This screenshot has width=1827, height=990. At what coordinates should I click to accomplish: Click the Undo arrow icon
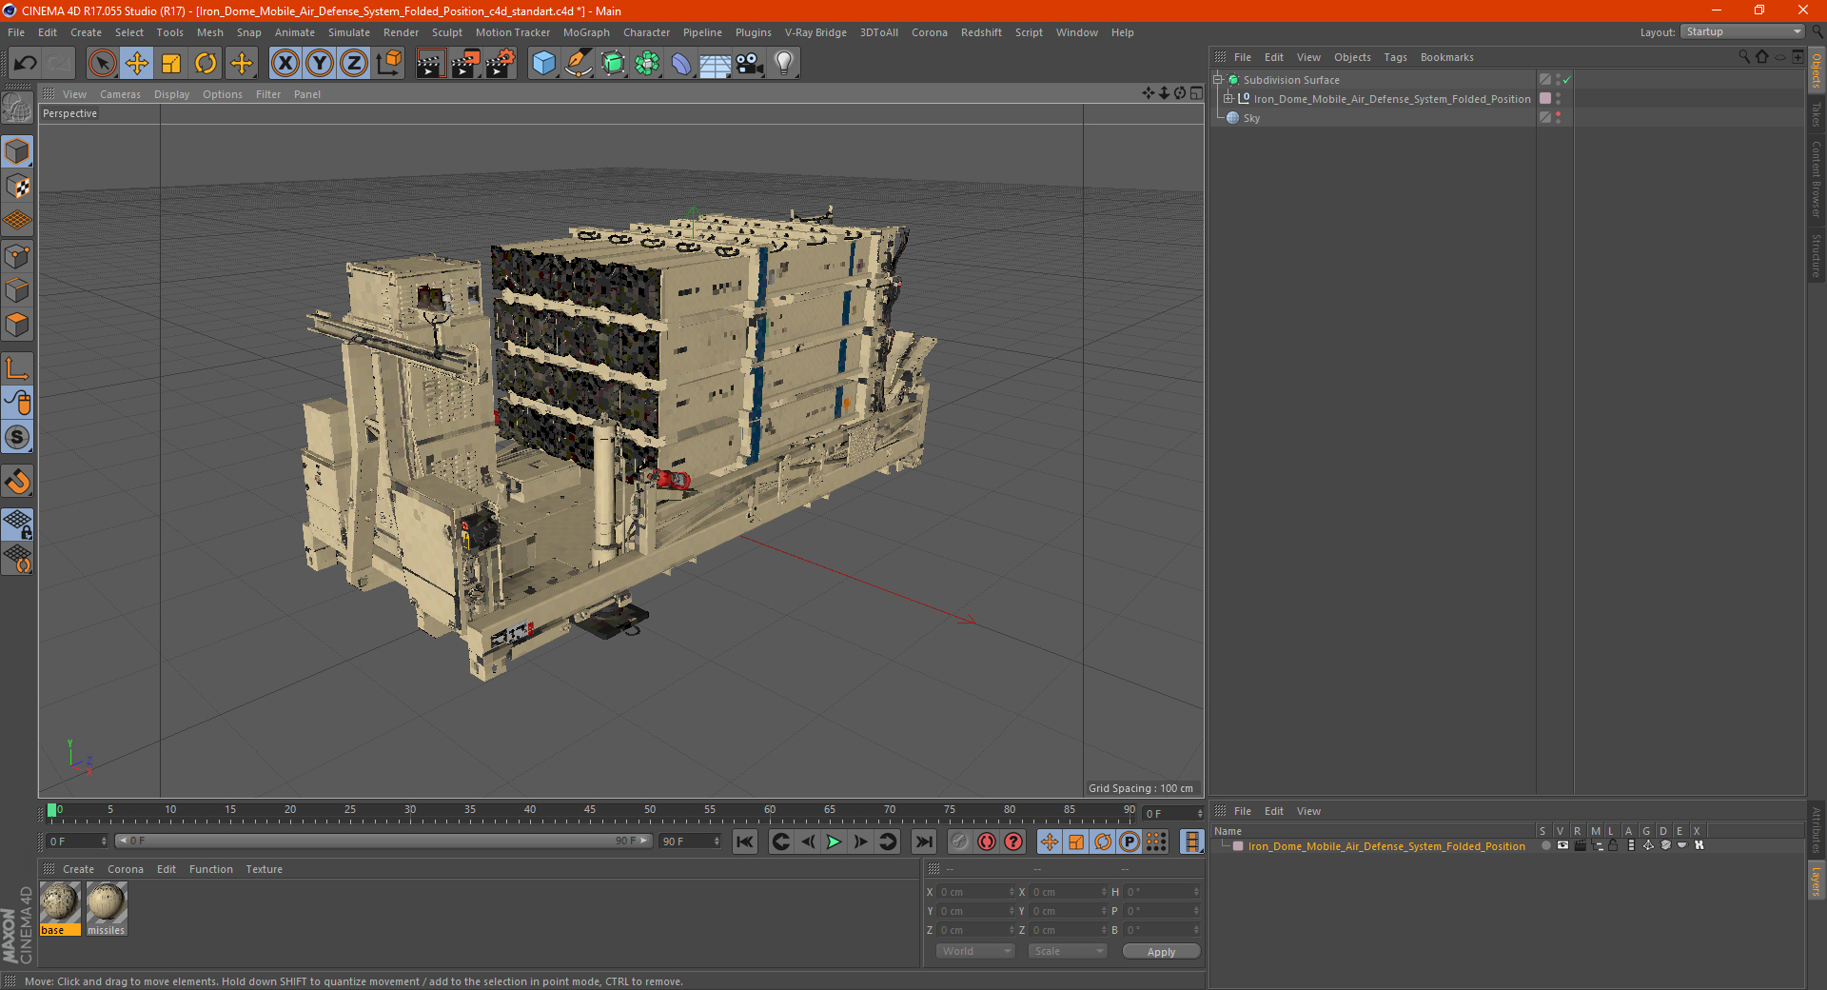click(26, 64)
